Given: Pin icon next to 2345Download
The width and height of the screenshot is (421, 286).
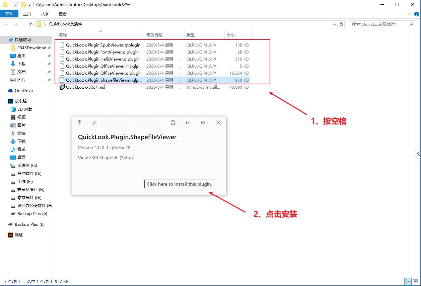Looking at the screenshot, I should (x=49, y=48).
